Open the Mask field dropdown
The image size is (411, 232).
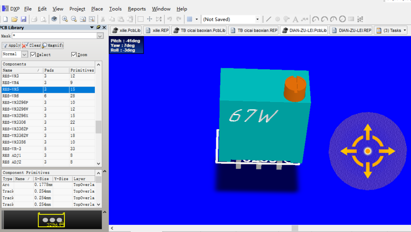pos(100,36)
